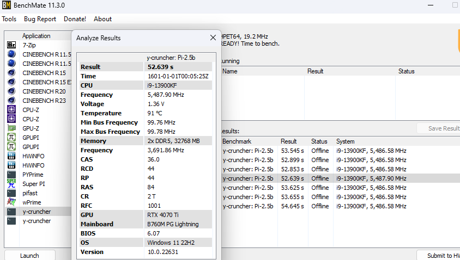Click the Benchmark column header in results
The width and height of the screenshot is (460, 260).
[x=237, y=141]
